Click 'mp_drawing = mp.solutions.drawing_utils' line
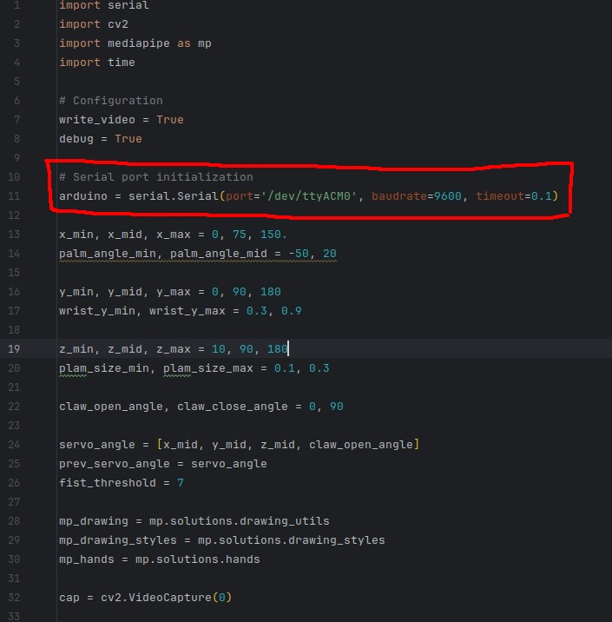Screen dimensions: 612x622 click(194, 521)
